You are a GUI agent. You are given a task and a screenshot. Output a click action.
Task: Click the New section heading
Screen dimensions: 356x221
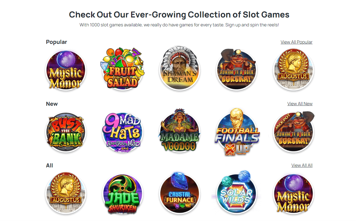coord(52,104)
